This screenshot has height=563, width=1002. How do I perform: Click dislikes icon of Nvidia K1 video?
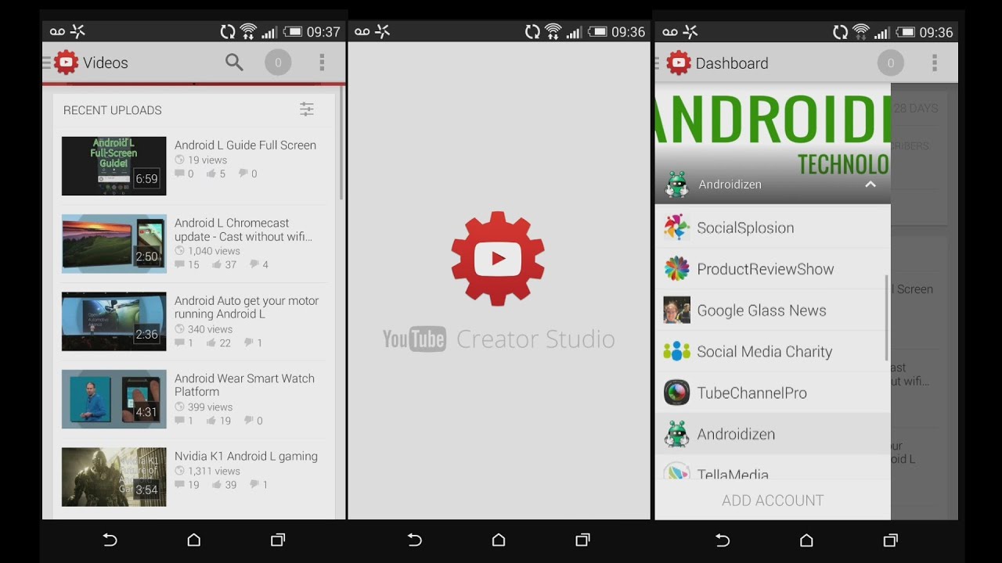click(x=254, y=485)
